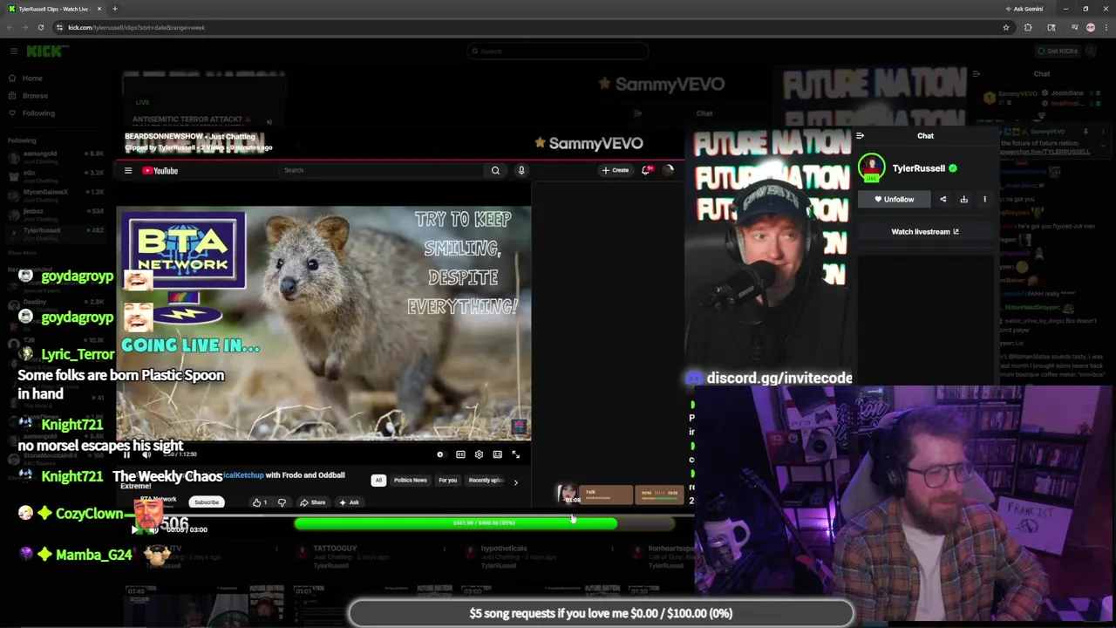Screen dimensions: 1116x628
Task: Activate YouTube voice search microphone
Action: click(x=521, y=171)
